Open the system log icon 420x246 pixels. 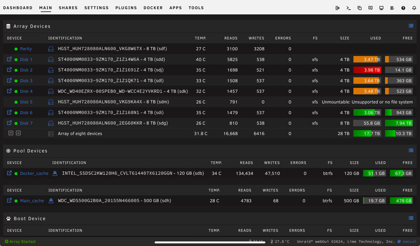(x=392, y=8)
